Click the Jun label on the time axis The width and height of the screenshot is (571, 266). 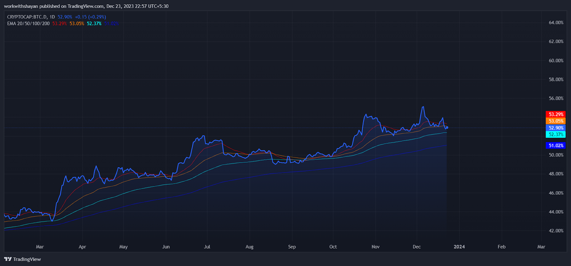click(x=166, y=247)
